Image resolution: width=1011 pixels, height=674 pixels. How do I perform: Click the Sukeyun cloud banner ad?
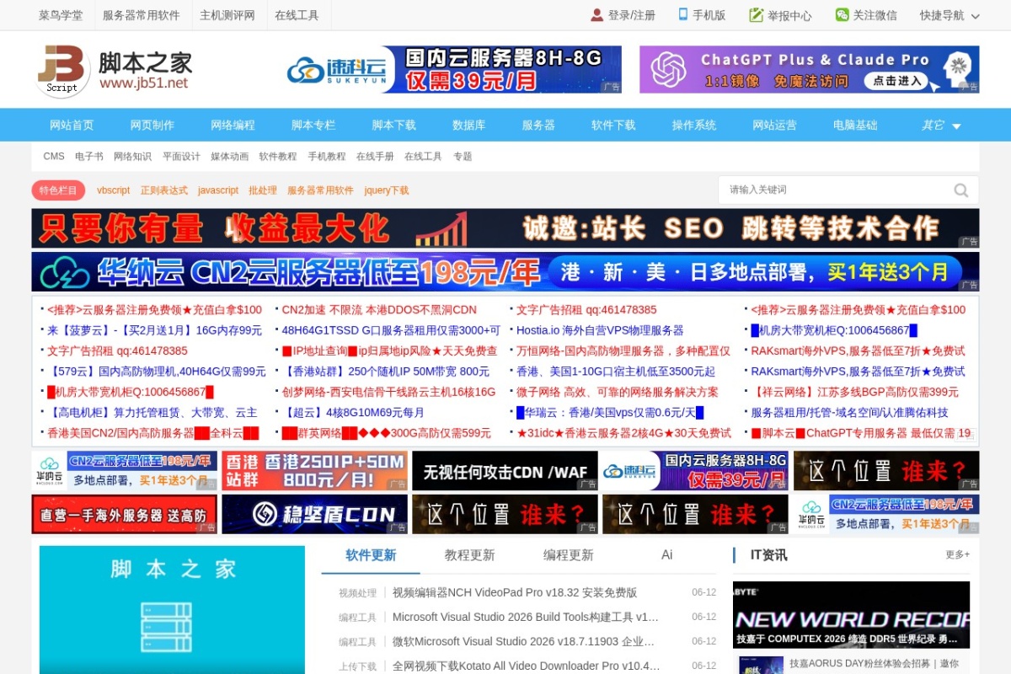tap(453, 69)
